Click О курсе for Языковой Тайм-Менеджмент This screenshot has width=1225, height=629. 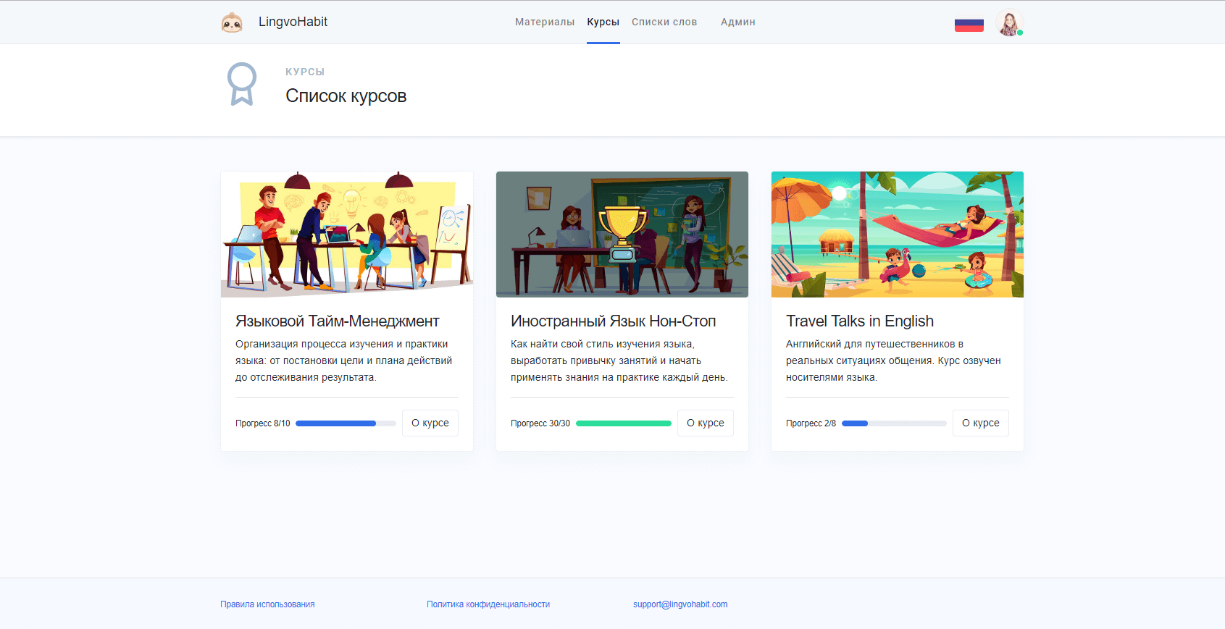click(430, 423)
